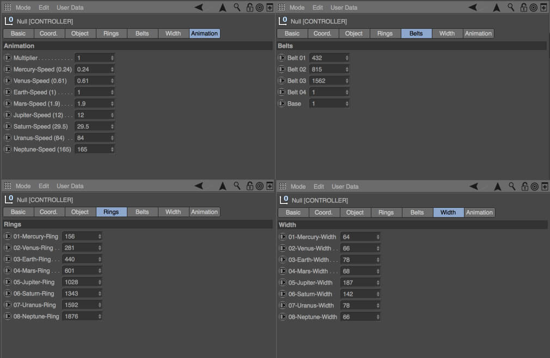550x358 pixels.
Task: Click the target circle icon in Belts panel
Action: [x=534, y=8]
